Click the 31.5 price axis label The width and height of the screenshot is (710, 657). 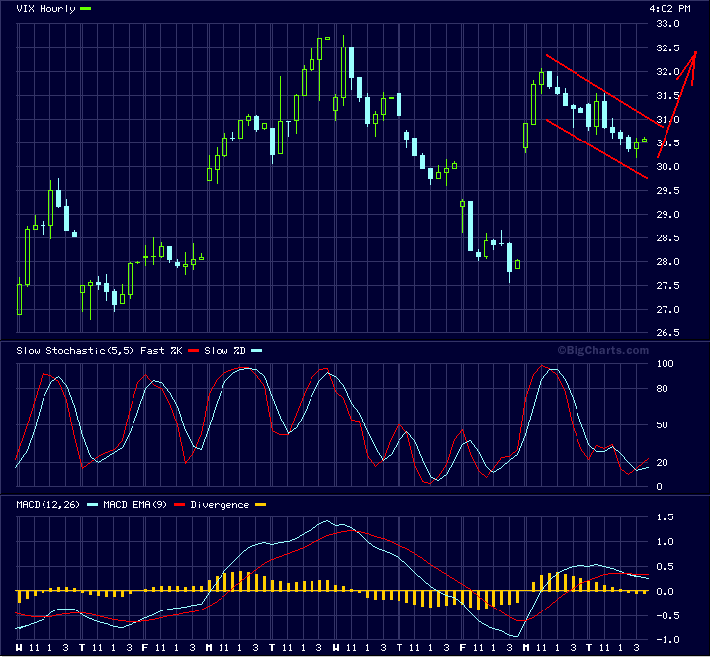[x=667, y=96]
